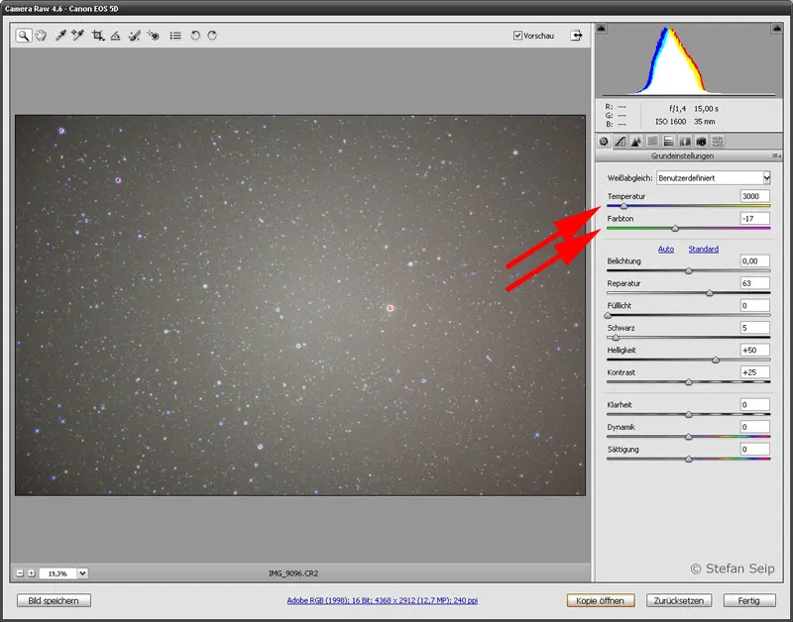793x622 pixels.
Task: Switch to the Split Toning tab
Action: [668, 142]
